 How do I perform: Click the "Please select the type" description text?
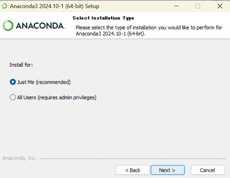point(149,30)
